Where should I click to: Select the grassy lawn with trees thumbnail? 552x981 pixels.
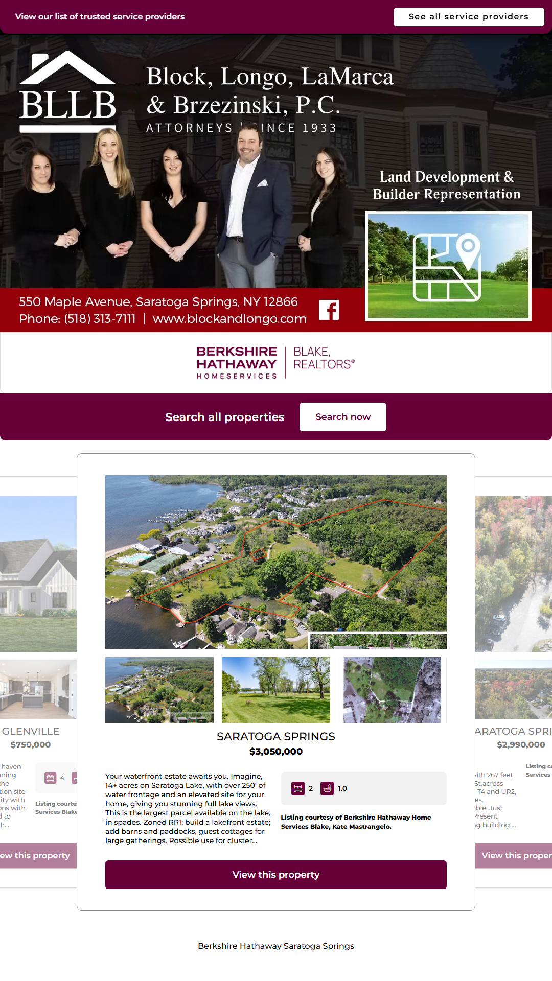tap(276, 690)
